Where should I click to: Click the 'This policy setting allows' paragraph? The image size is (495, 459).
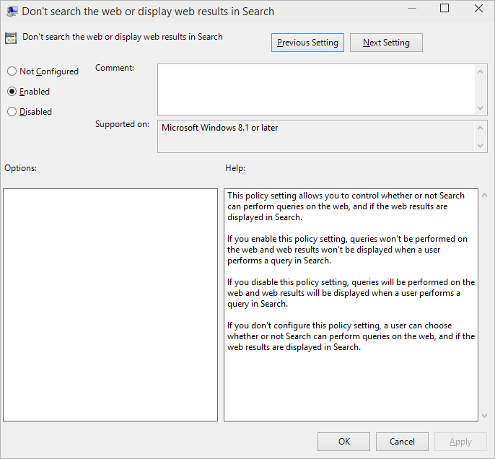tap(346, 206)
